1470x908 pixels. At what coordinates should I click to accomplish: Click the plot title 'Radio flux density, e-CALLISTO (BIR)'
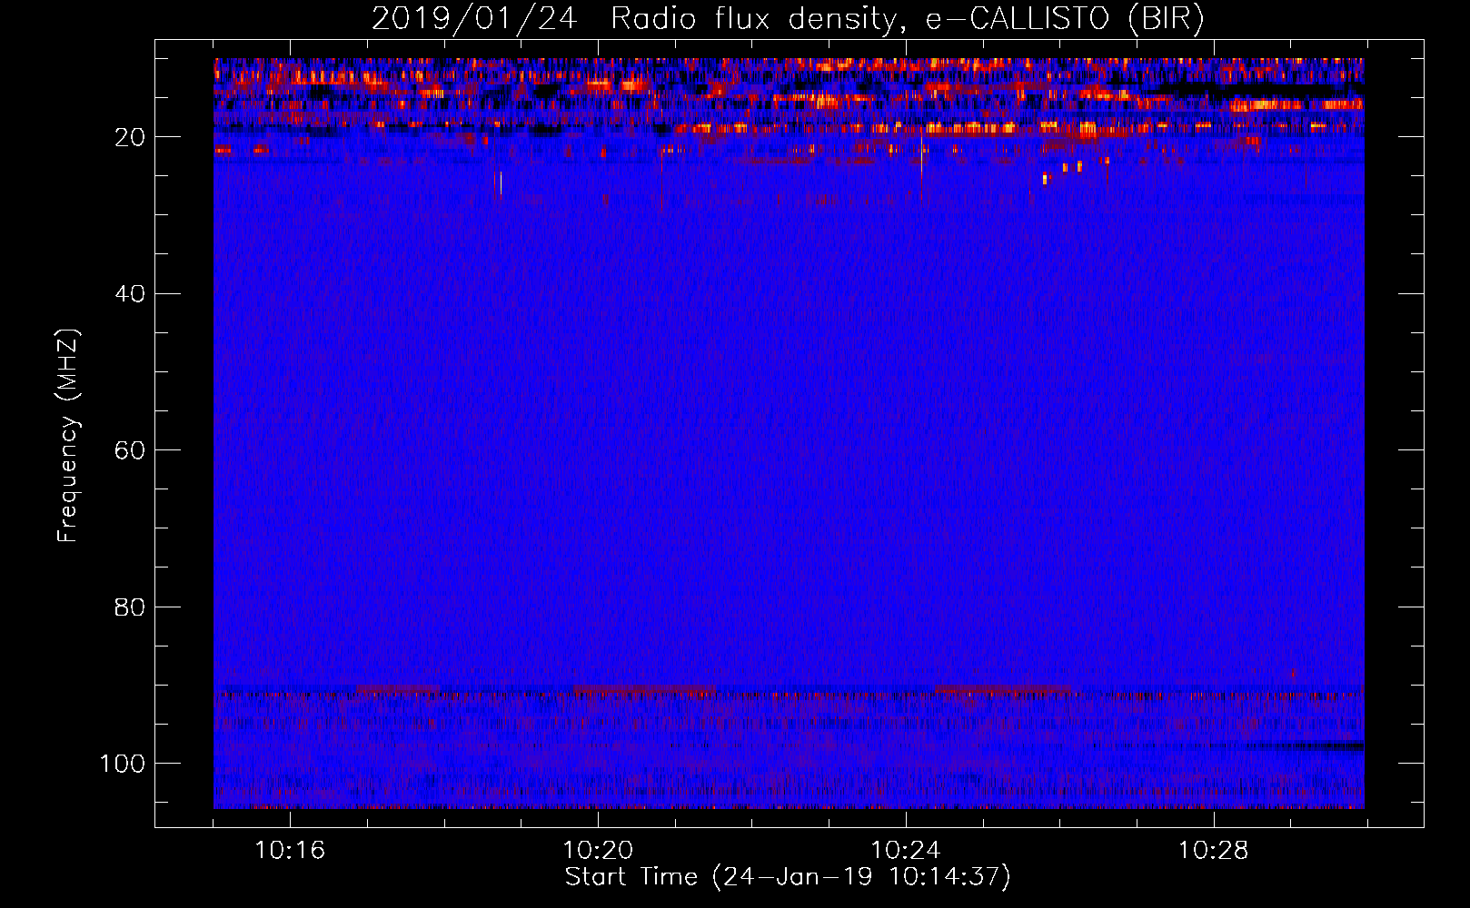pyautogui.click(x=907, y=19)
